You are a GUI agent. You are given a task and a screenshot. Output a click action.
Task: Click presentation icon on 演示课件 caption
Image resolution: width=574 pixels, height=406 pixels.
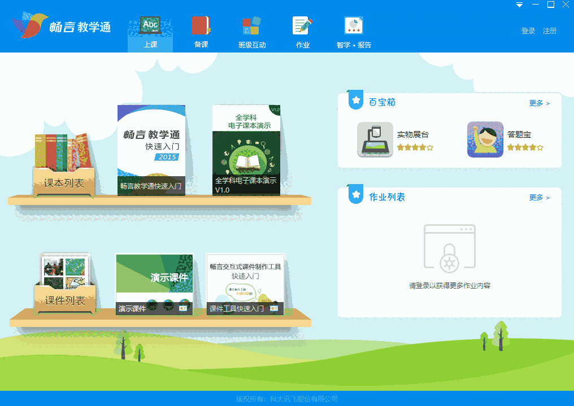point(182,309)
